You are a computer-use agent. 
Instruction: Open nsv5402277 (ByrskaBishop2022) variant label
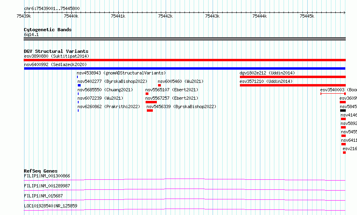112,81
